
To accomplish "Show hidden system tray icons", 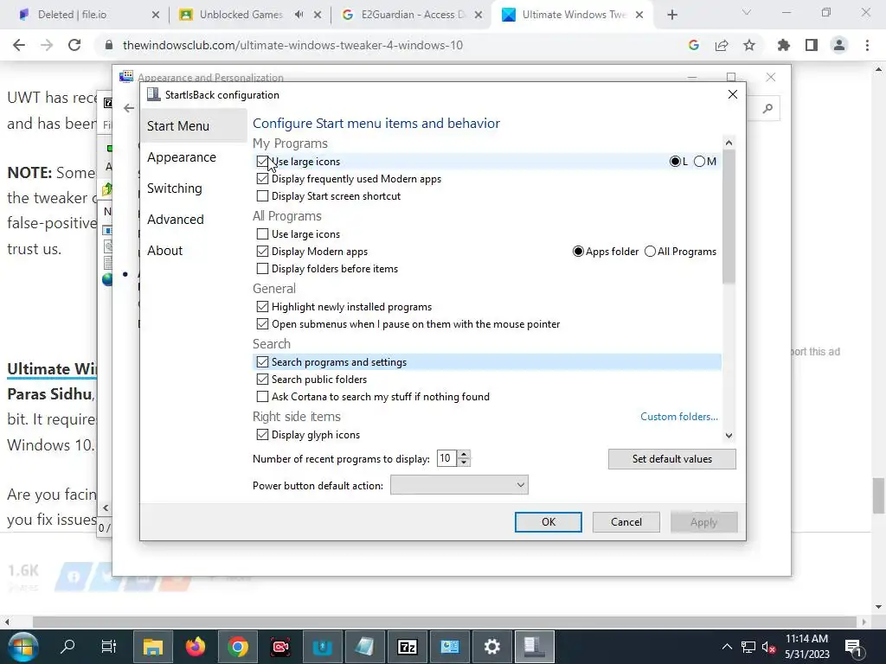I will tap(727, 647).
